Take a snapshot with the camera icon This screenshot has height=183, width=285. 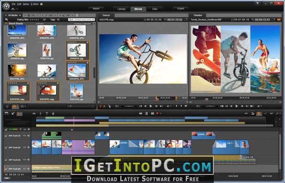[153, 113]
